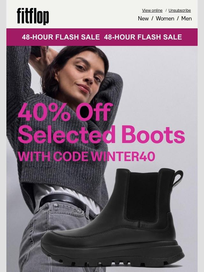Go to the New category
The width and height of the screenshot is (204, 272).
tap(143, 18)
